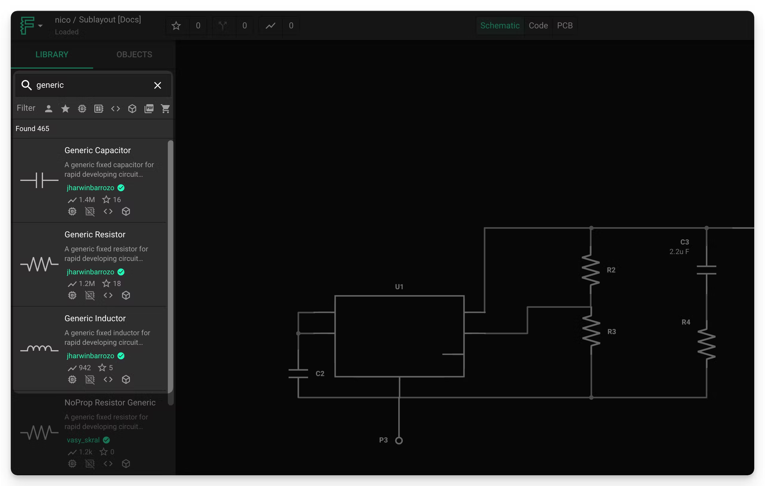Click Generic Resistor 3D cube icon
Screen dimensions: 765x486
(126, 296)
